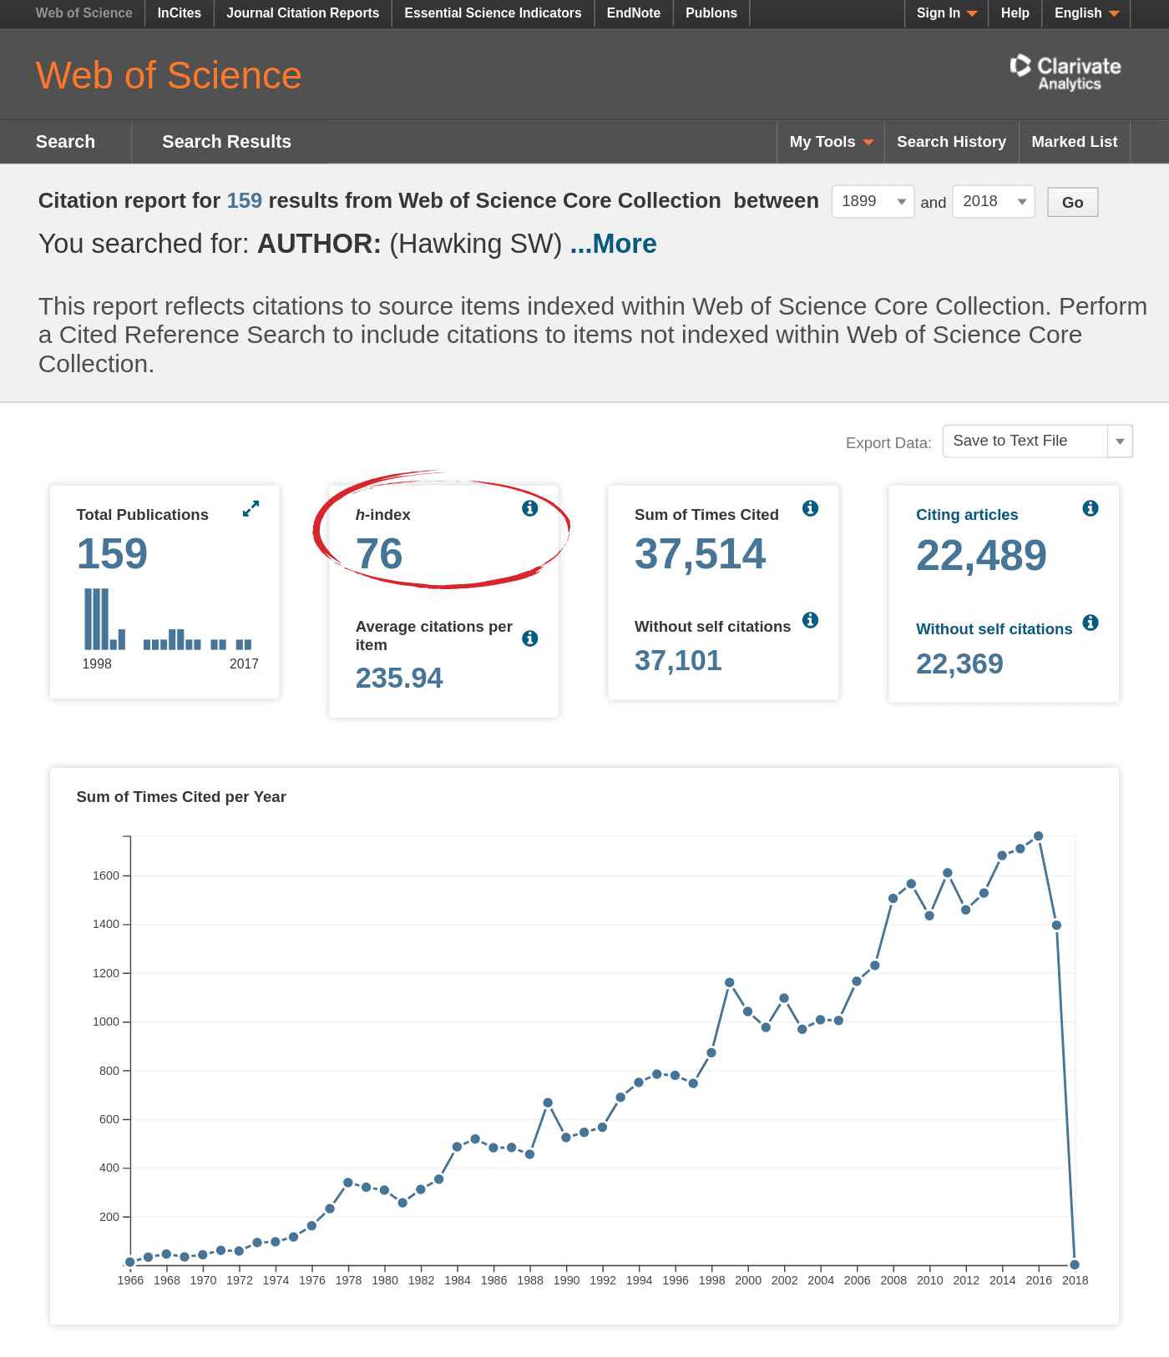Image resolution: width=1169 pixels, height=1357 pixels.
Task: Click the h-index info icon
Action: pos(530,508)
